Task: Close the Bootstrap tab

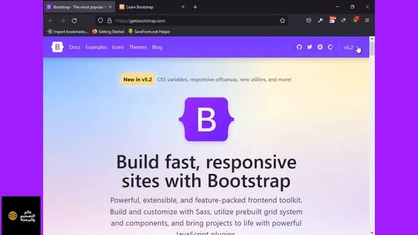Action: coord(110,7)
